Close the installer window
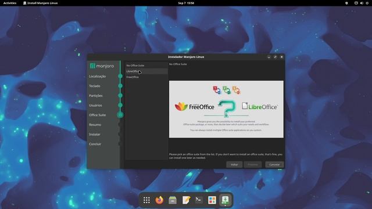Screen dimensions: 372x209 (x=281, y=57)
